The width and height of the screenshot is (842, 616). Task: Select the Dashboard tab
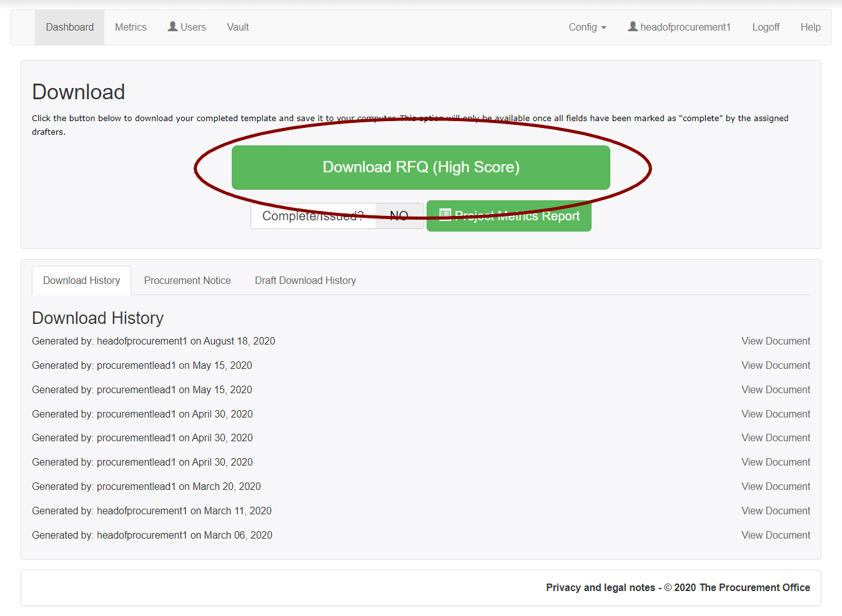pos(69,27)
